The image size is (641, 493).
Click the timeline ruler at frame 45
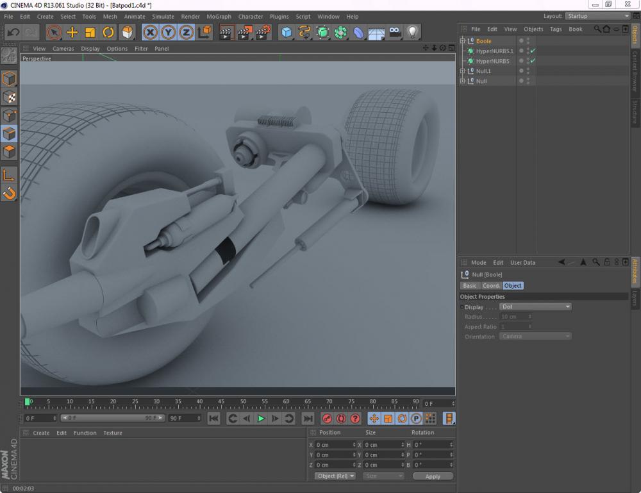221,405
